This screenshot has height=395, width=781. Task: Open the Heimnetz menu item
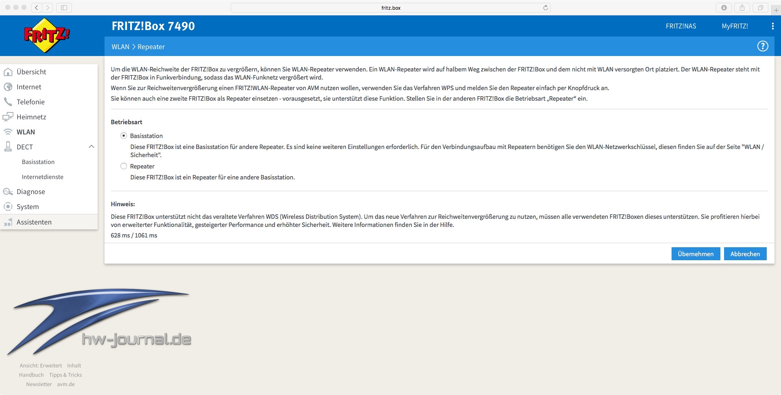pos(31,117)
